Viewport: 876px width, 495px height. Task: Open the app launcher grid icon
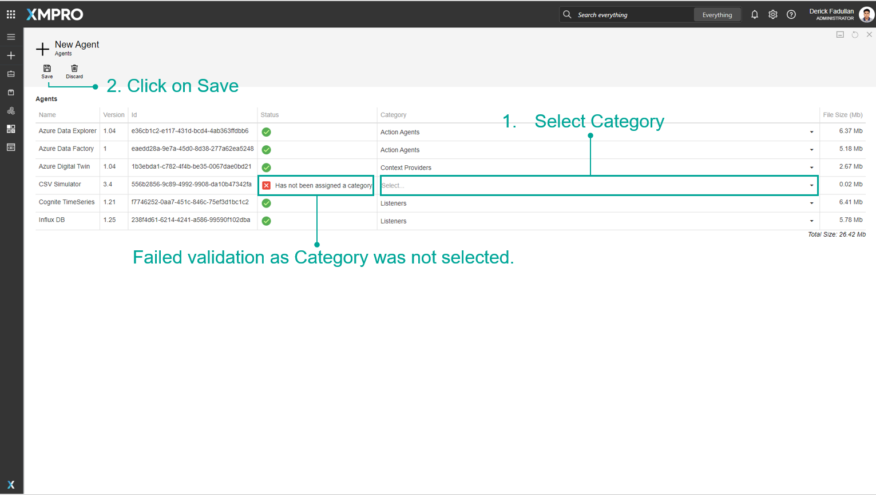tap(11, 14)
